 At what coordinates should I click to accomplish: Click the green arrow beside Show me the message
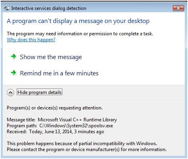click(x=14, y=57)
